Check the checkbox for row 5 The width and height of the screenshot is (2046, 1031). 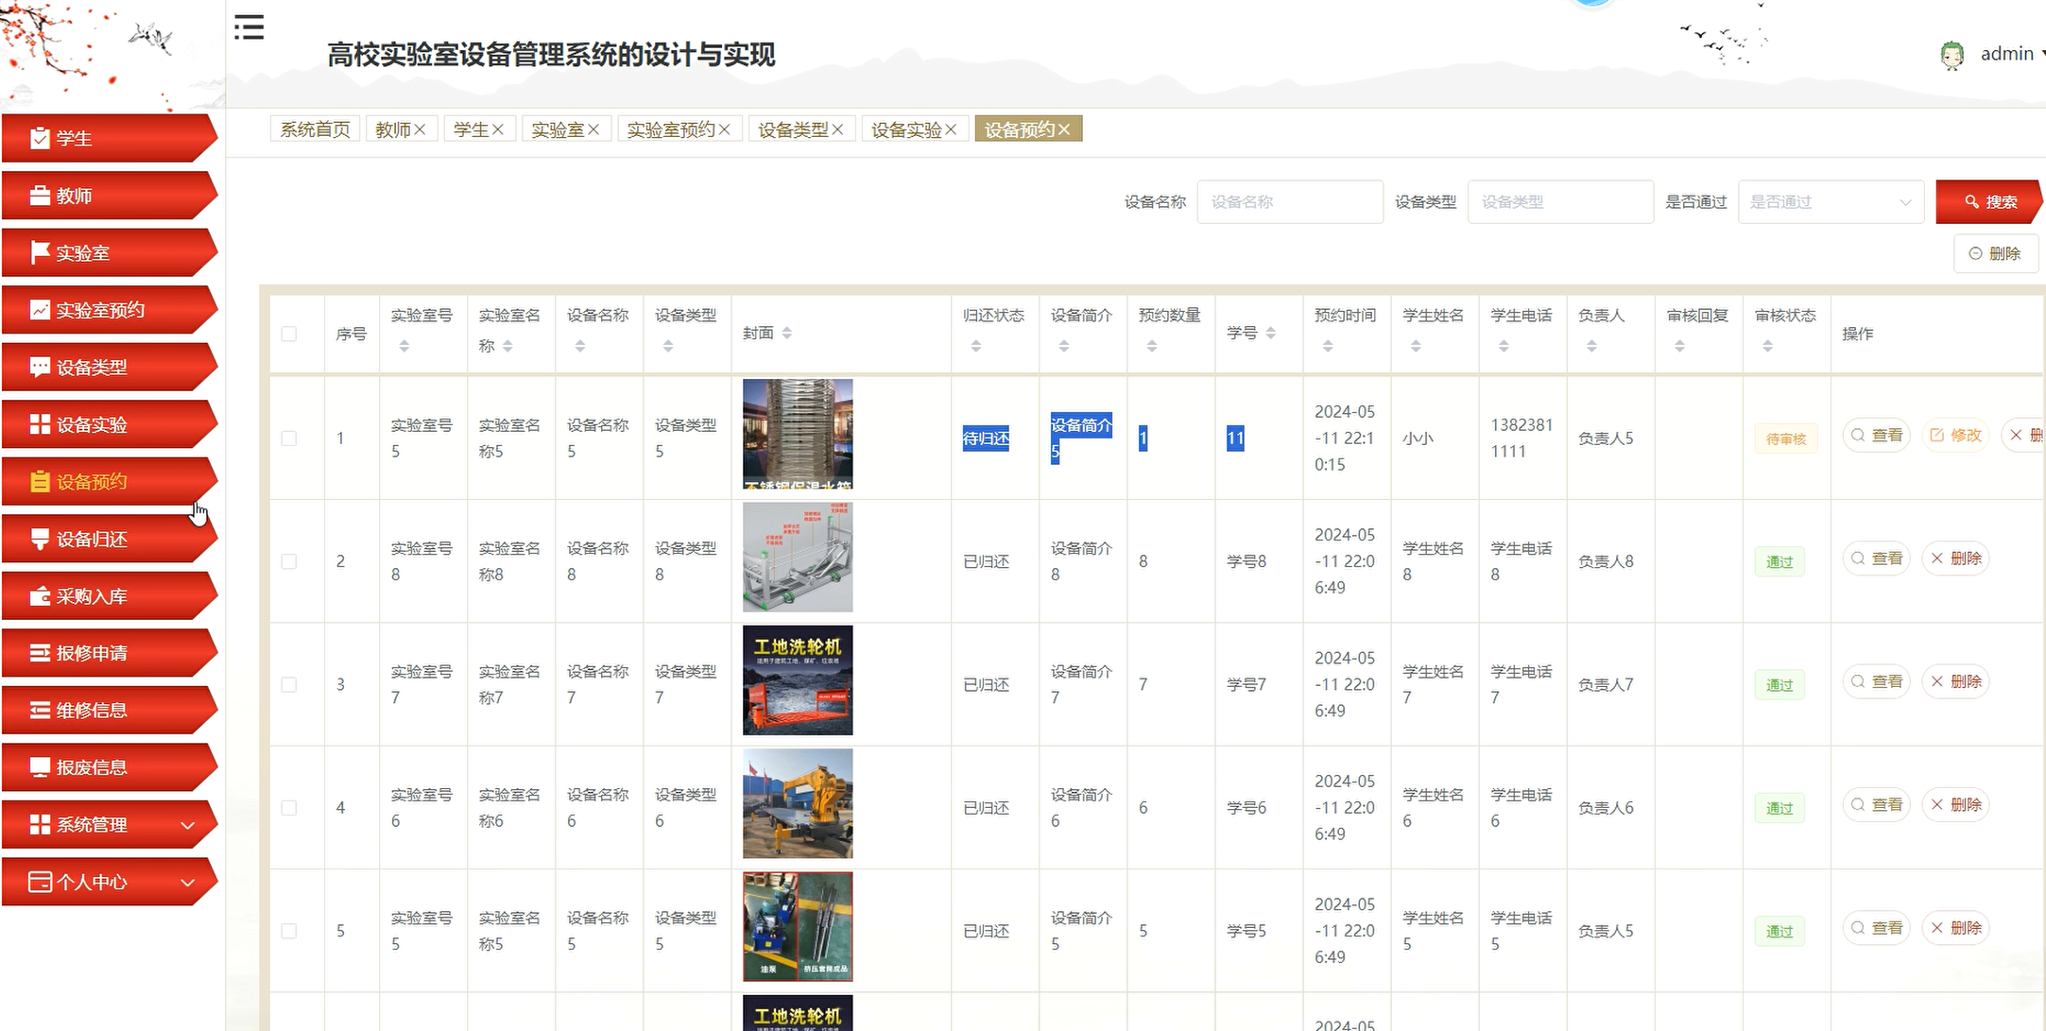tap(289, 931)
